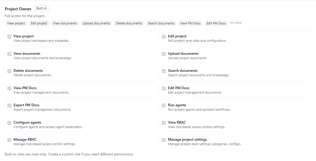Click the View RBAC permission card

pyautogui.click(x=235, y=125)
